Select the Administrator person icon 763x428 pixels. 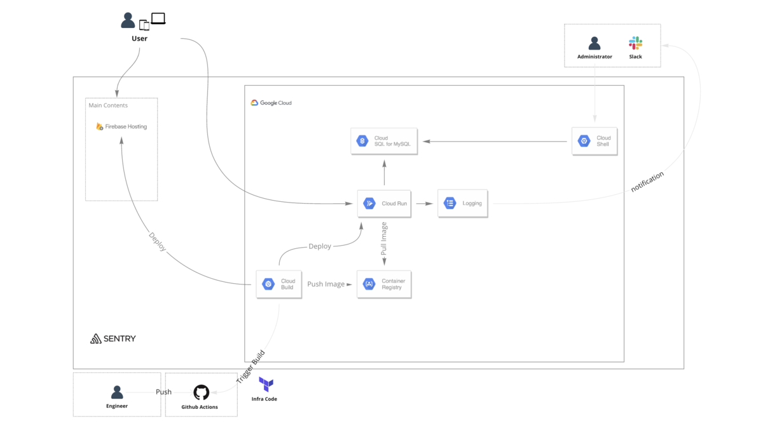[595, 43]
